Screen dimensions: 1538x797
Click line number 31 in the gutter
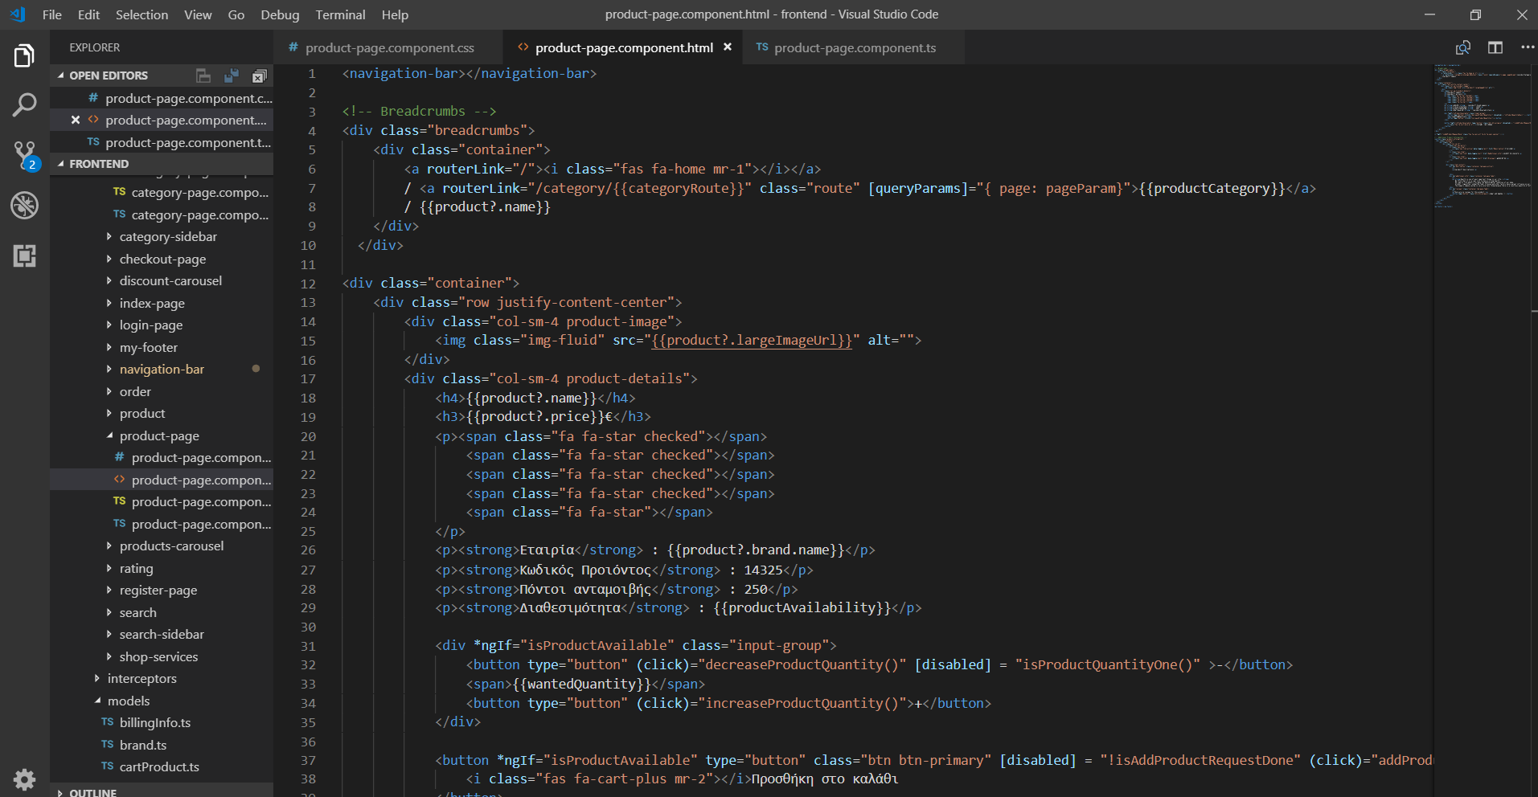pyautogui.click(x=308, y=646)
